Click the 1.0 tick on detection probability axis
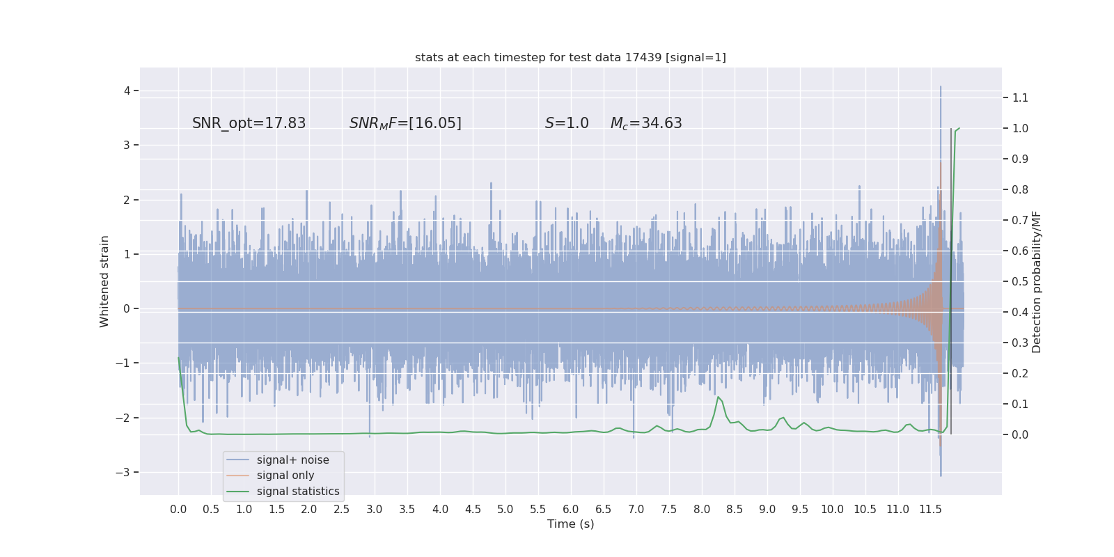The height and width of the screenshot is (557, 1114). [x=1020, y=128]
